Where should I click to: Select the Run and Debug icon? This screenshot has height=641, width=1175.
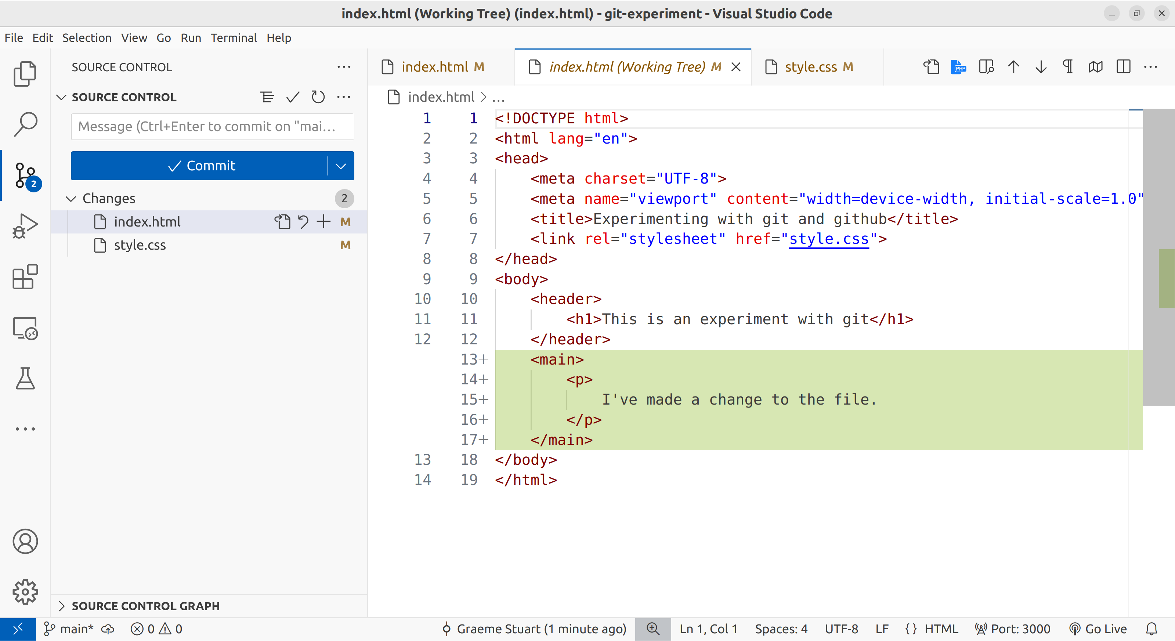coord(25,225)
